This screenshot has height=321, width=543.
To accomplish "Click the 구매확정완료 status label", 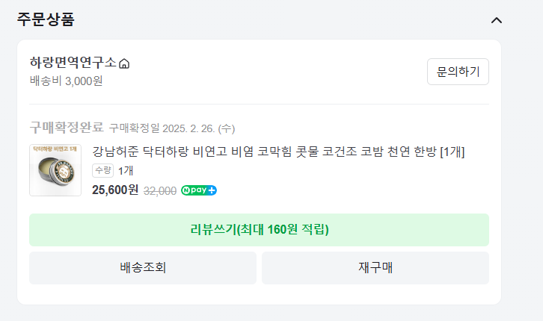I will tap(67, 128).
